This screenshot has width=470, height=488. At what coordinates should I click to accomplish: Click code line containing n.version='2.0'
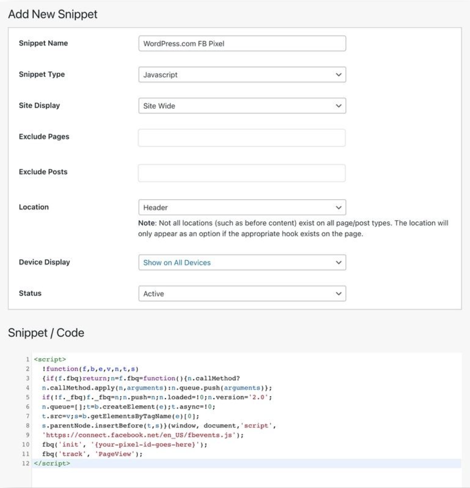coord(157,397)
